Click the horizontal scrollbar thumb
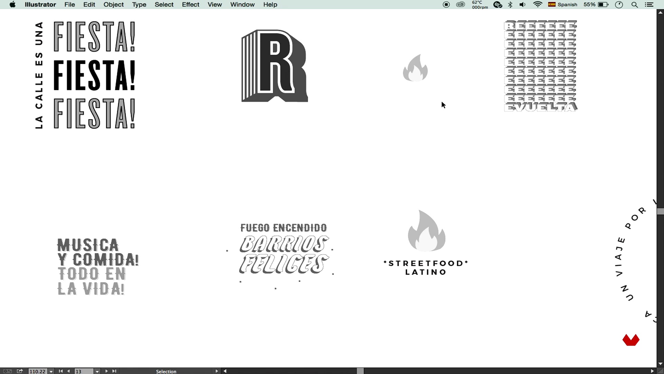Image resolution: width=664 pixels, height=374 pixels. [360, 371]
